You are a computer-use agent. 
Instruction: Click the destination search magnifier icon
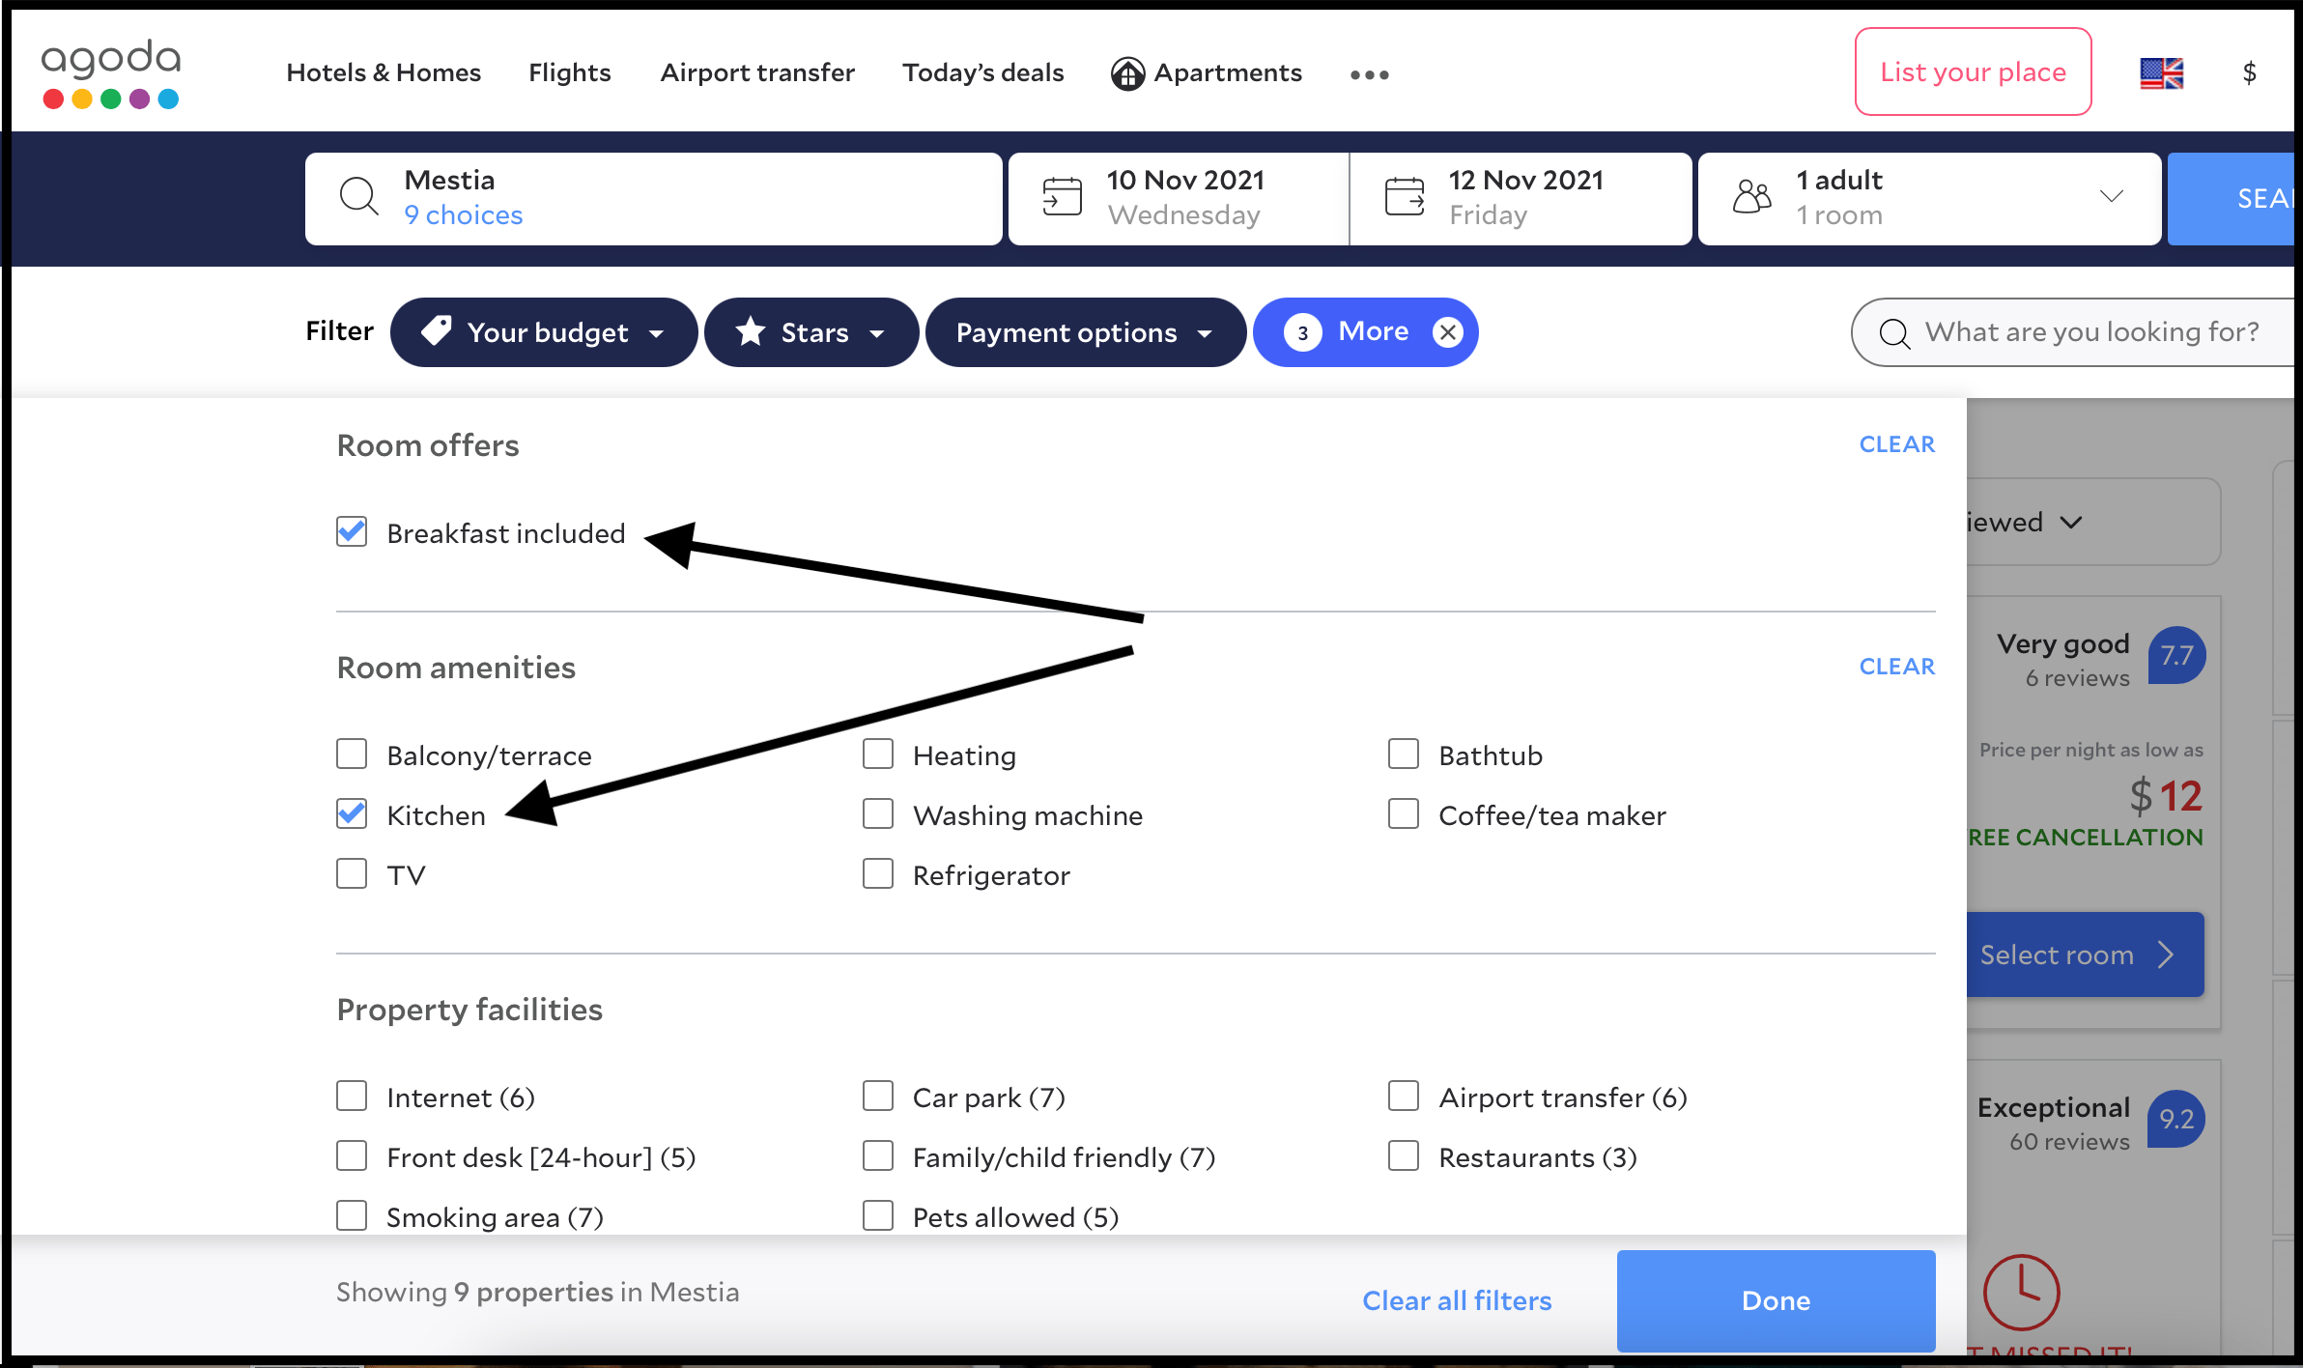click(358, 197)
